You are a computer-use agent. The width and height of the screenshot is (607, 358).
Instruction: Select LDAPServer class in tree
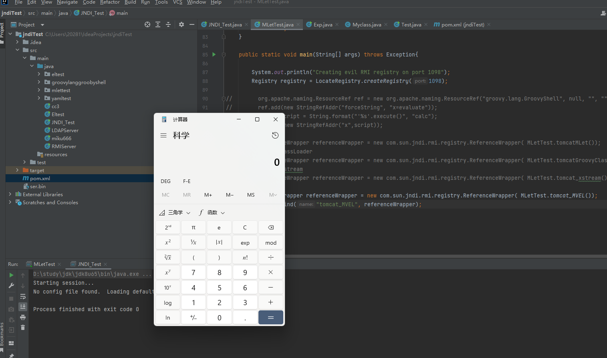click(x=65, y=130)
